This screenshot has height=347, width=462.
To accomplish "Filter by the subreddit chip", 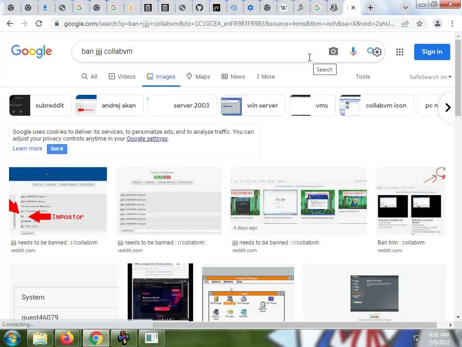I will 40,105.
